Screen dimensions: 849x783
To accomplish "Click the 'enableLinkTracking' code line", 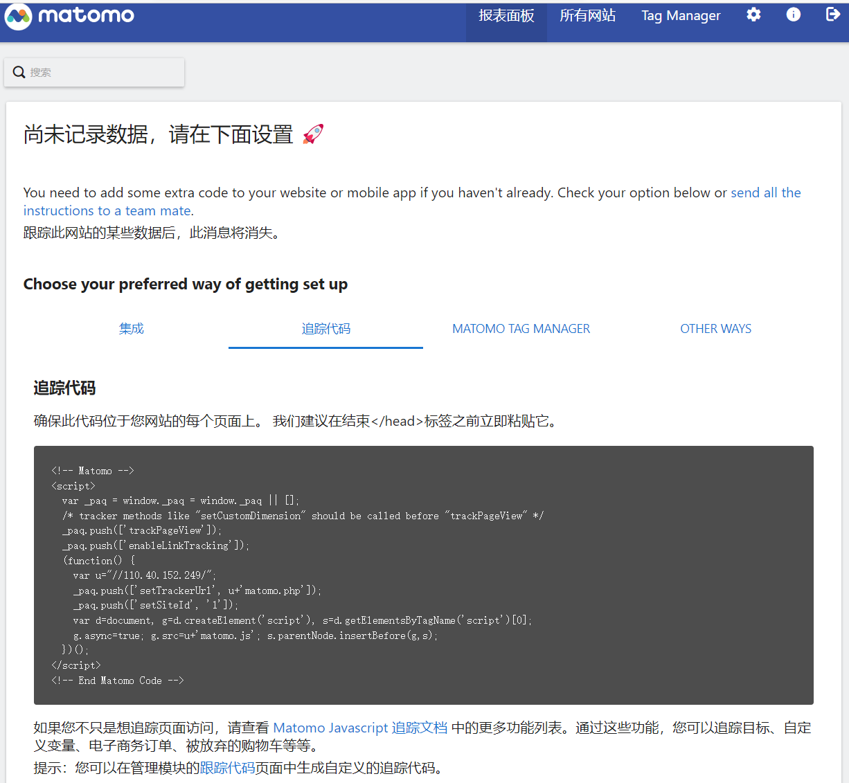I will click(155, 546).
